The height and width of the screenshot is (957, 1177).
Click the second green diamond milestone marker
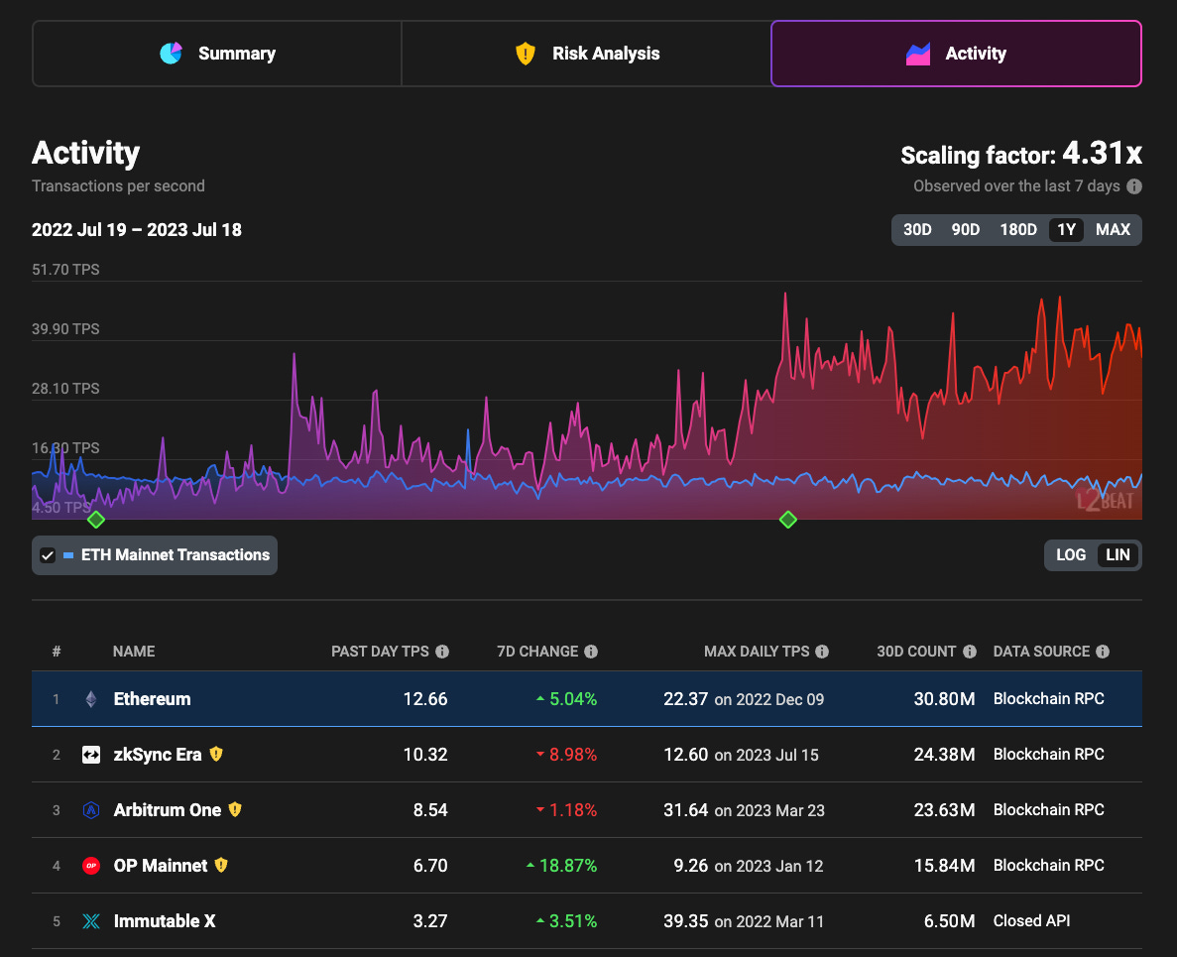(787, 520)
